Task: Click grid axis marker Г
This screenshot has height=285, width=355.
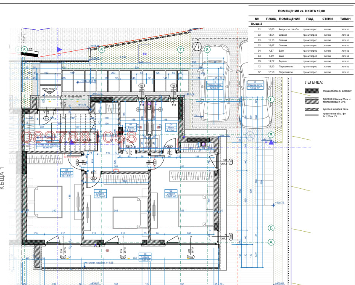Action: (271, 99)
